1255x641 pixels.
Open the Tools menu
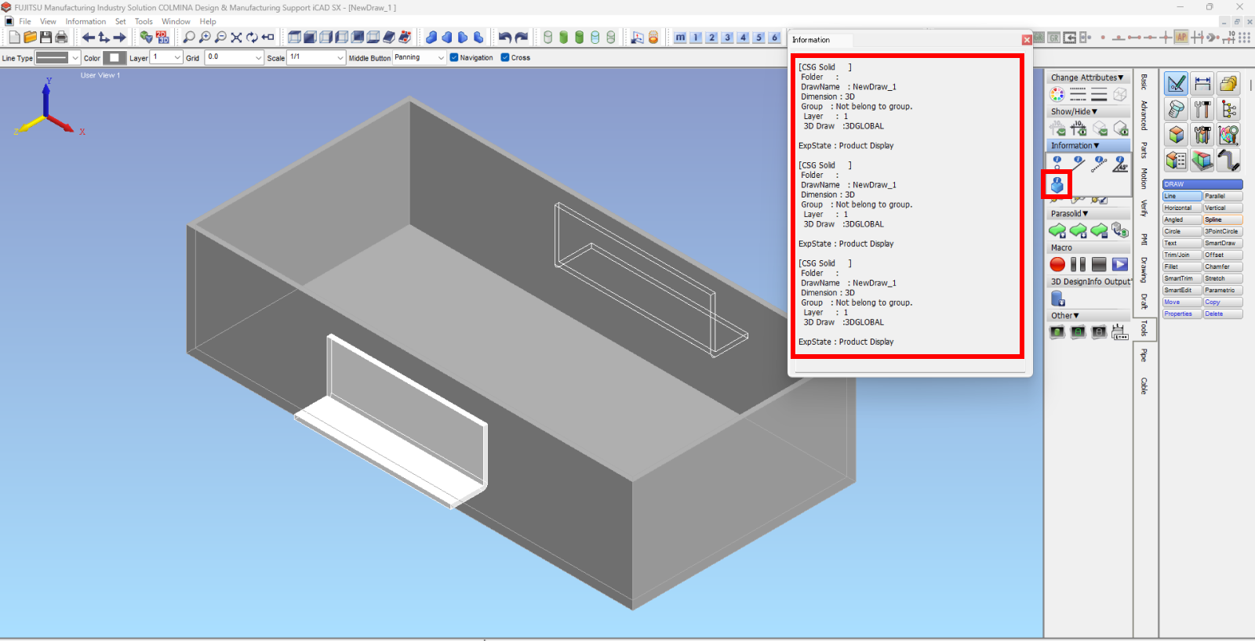coord(144,21)
